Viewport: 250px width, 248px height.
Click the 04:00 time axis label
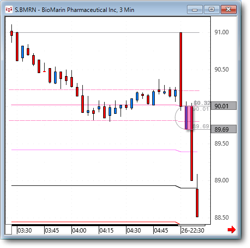tap(79, 231)
